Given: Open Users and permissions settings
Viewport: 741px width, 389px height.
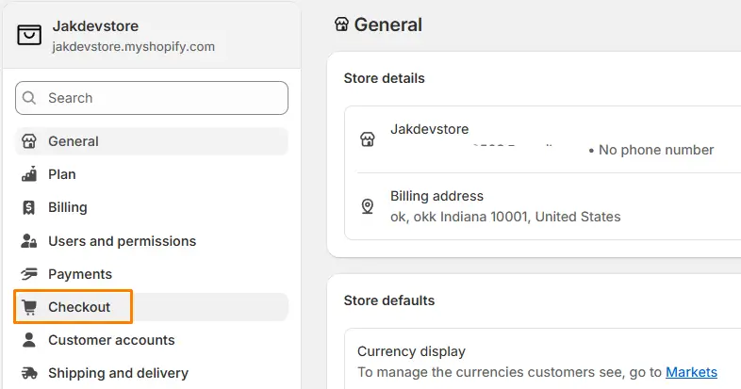Looking at the screenshot, I should (x=152, y=241).
